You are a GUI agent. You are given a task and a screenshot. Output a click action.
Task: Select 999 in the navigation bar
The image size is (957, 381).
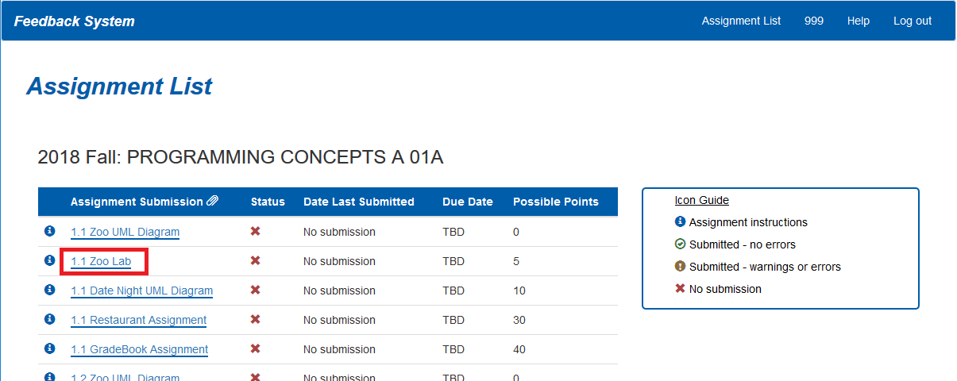coord(813,21)
